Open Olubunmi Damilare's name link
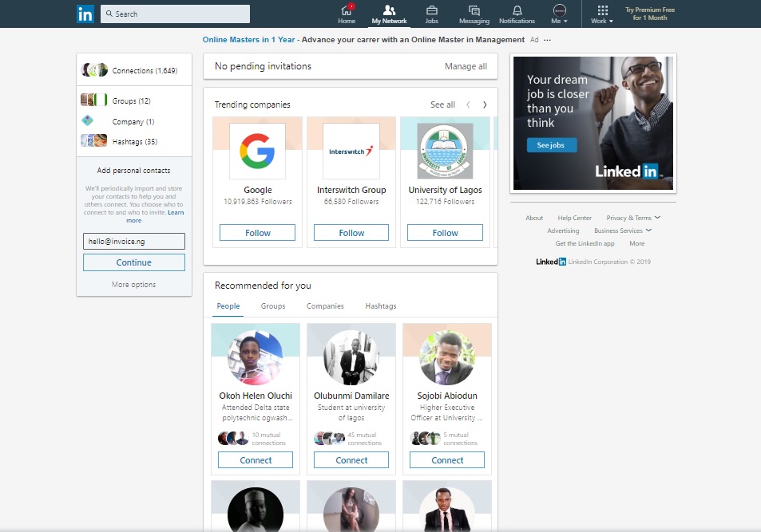Viewport: 761px width, 532px height. click(x=351, y=396)
